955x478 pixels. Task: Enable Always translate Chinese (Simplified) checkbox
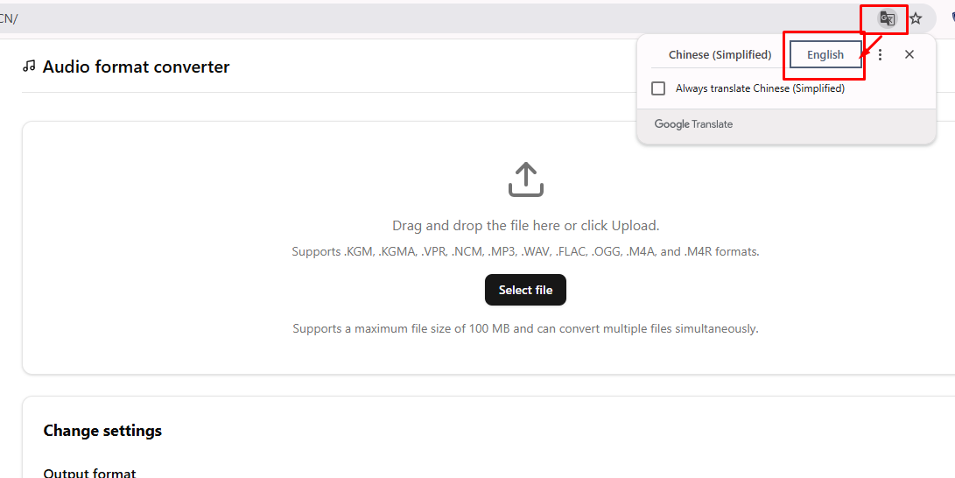coord(658,88)
